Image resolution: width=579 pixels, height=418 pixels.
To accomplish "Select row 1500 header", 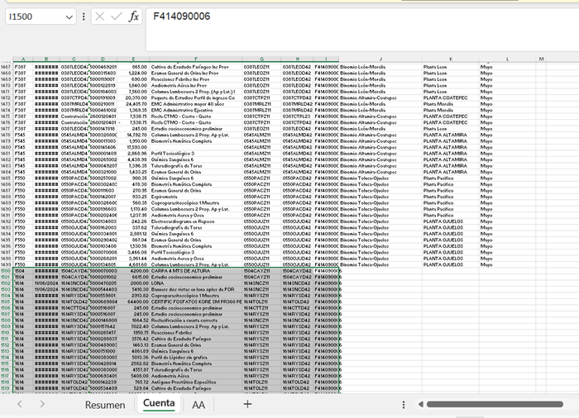I will [6, 270].
